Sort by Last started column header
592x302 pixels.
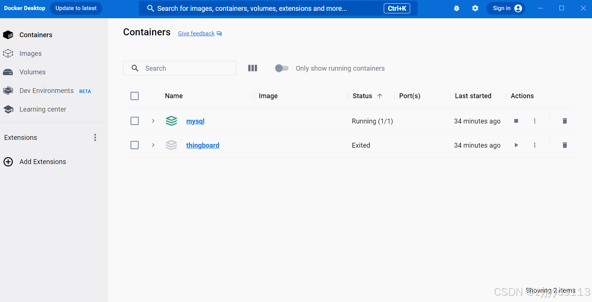point(473,96)
